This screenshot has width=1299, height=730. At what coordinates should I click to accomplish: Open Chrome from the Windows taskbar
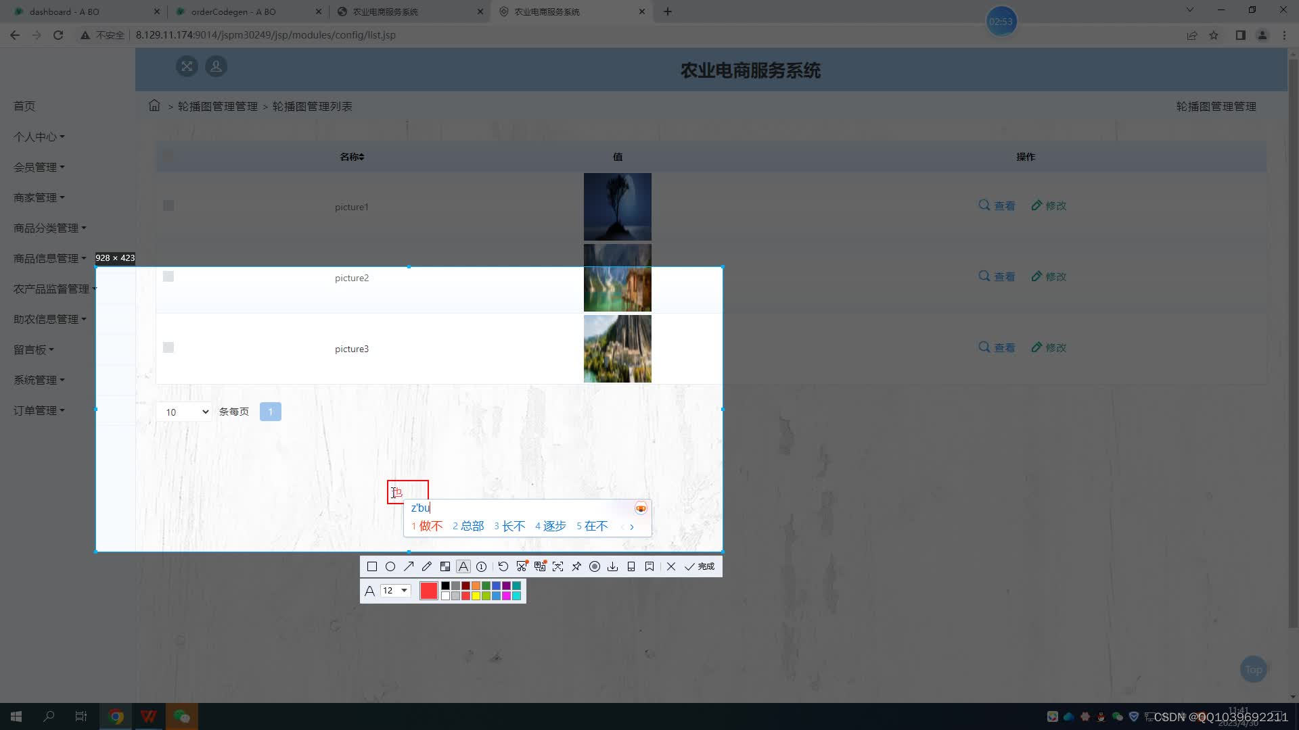pyautogui.click(x=116, y=716)
